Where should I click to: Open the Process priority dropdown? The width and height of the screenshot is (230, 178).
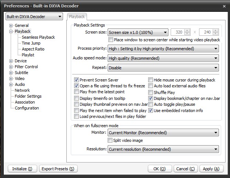click(163, 49)
